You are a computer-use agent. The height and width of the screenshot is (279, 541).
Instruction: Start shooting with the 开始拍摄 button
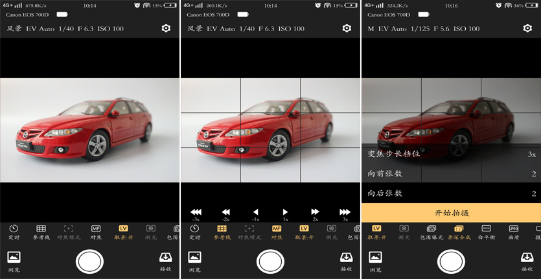[451, 213]
